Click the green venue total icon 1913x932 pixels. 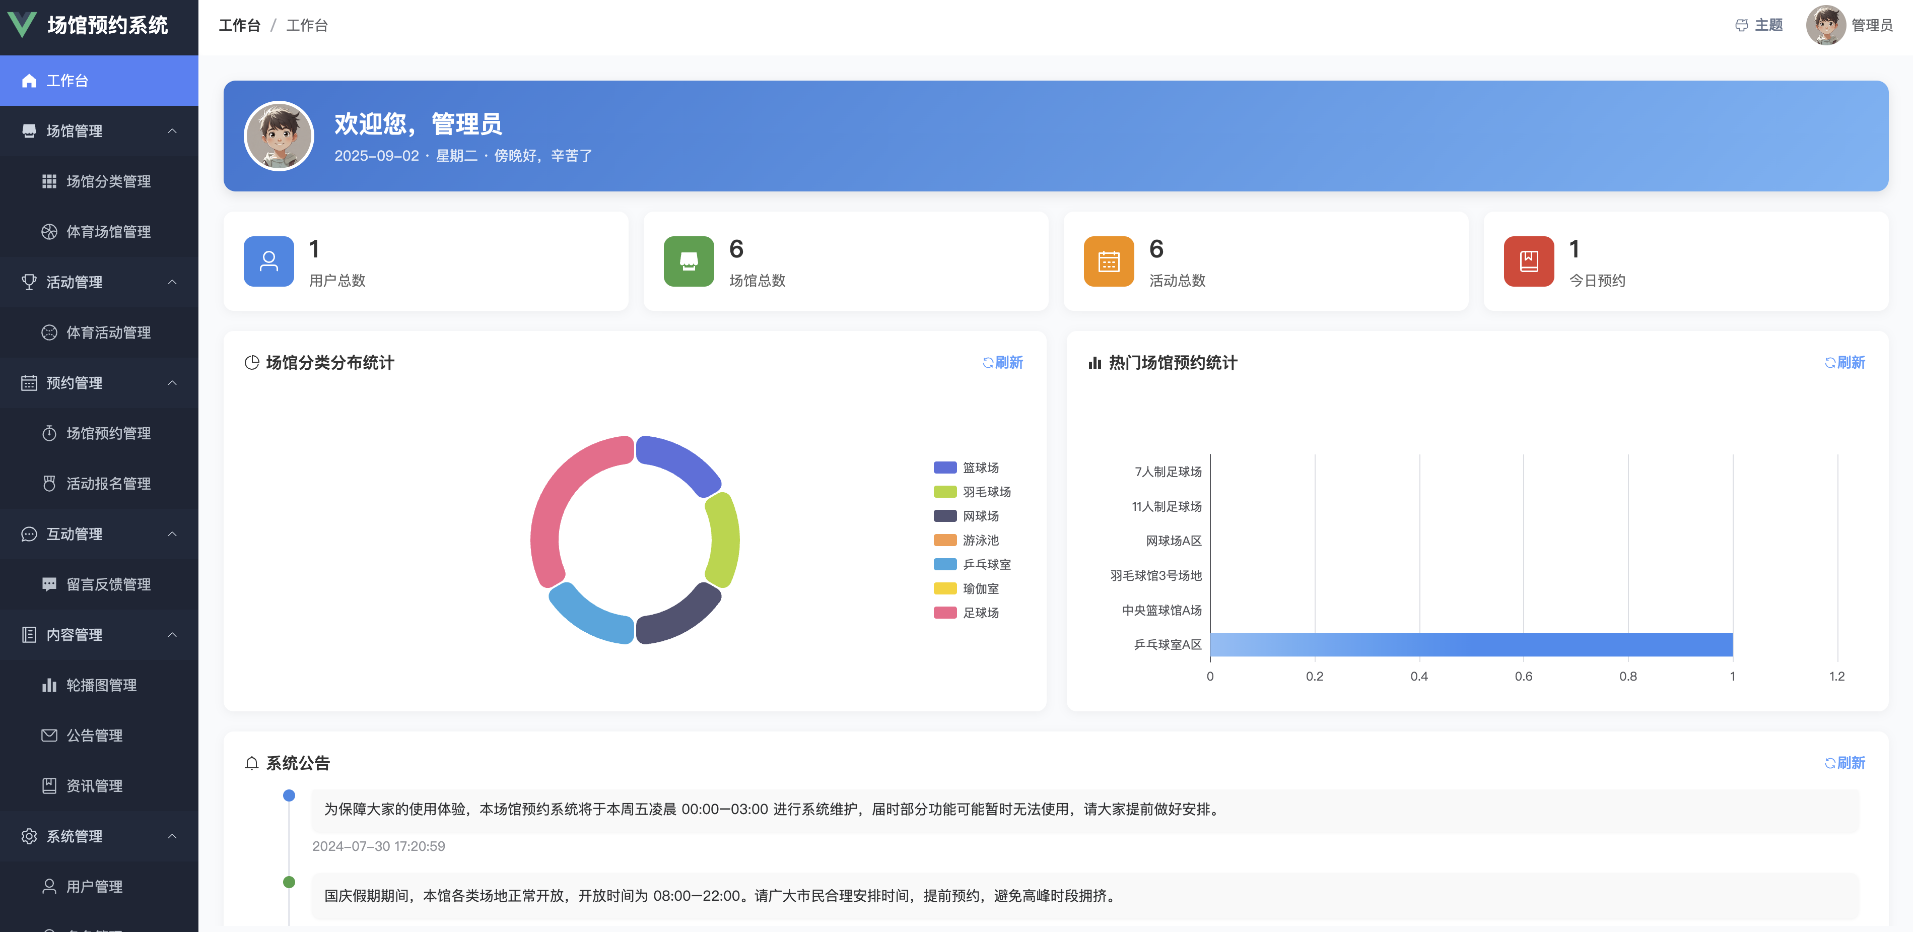[x=689, y=261]
